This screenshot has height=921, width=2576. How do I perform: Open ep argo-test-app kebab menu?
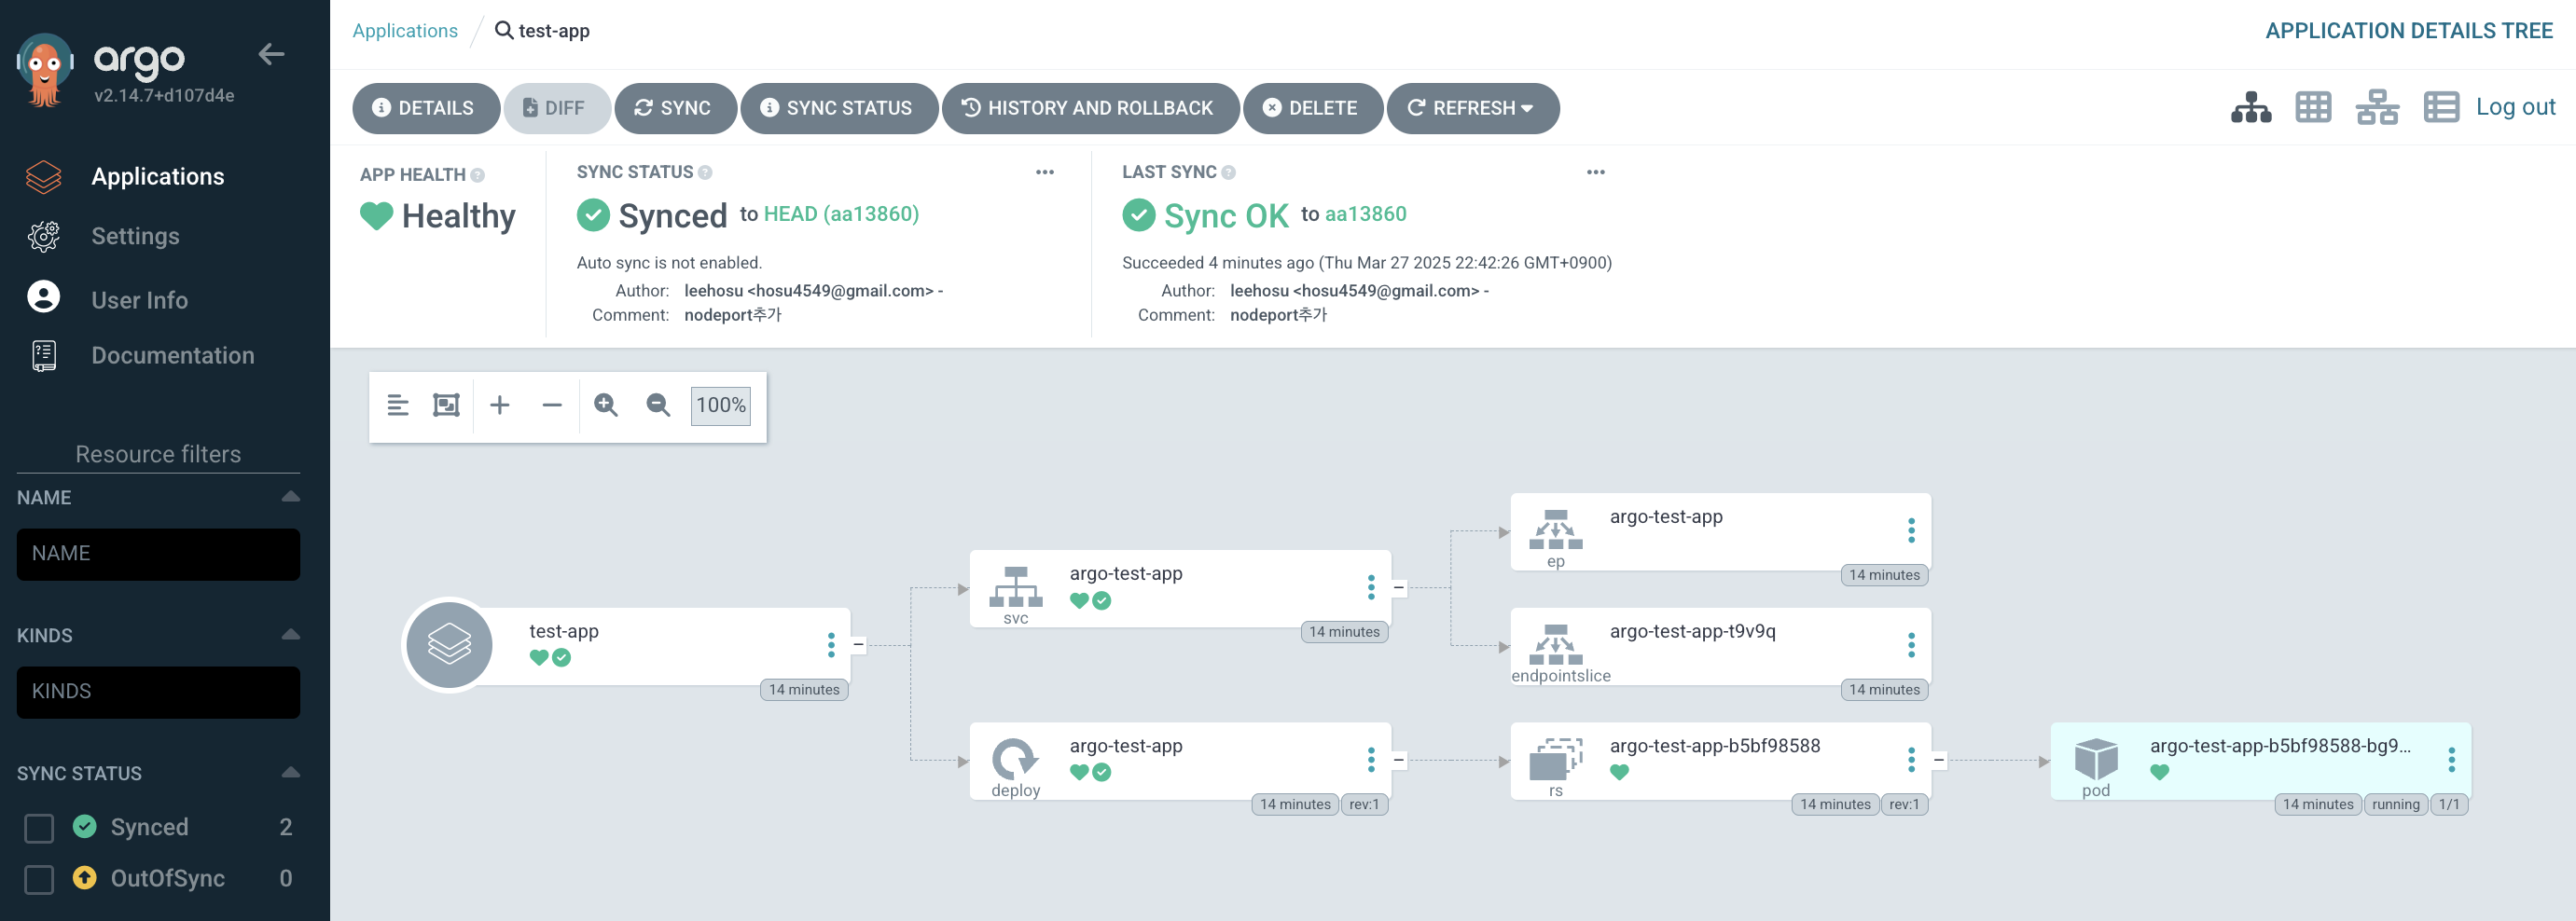click(1910, 530)
